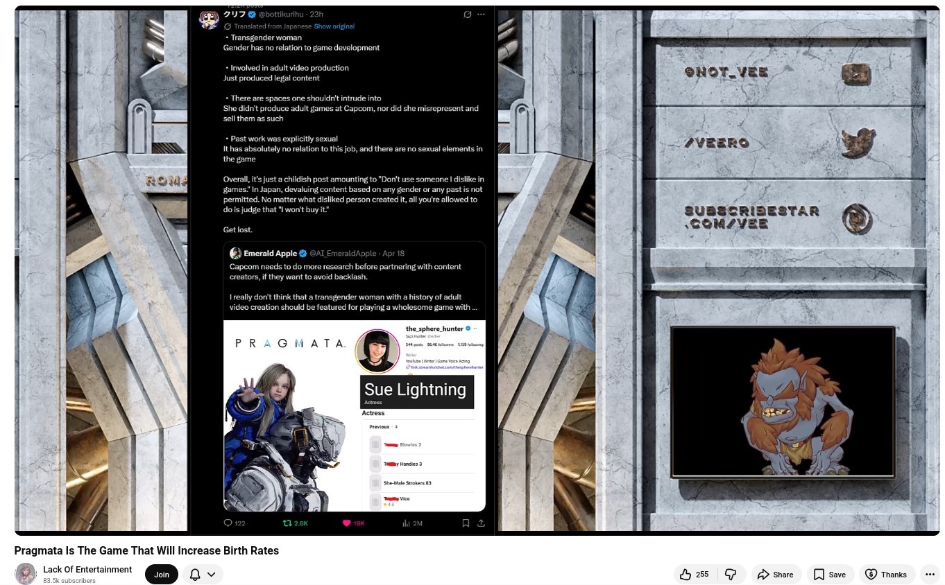Open the Lack Of Entertainment channel name

pyautogui.click(x=87, y=569)
